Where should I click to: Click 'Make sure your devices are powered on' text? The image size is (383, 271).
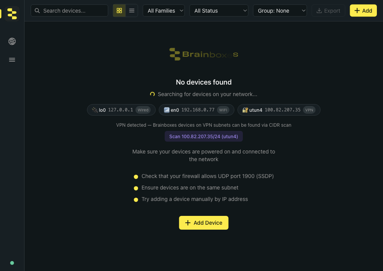tap(204, 155)
